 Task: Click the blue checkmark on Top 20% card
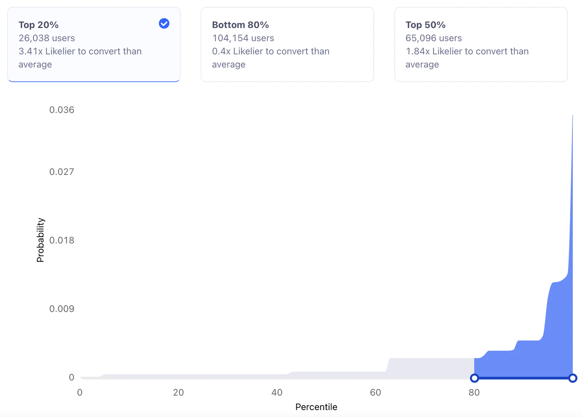tap(164, 24)
